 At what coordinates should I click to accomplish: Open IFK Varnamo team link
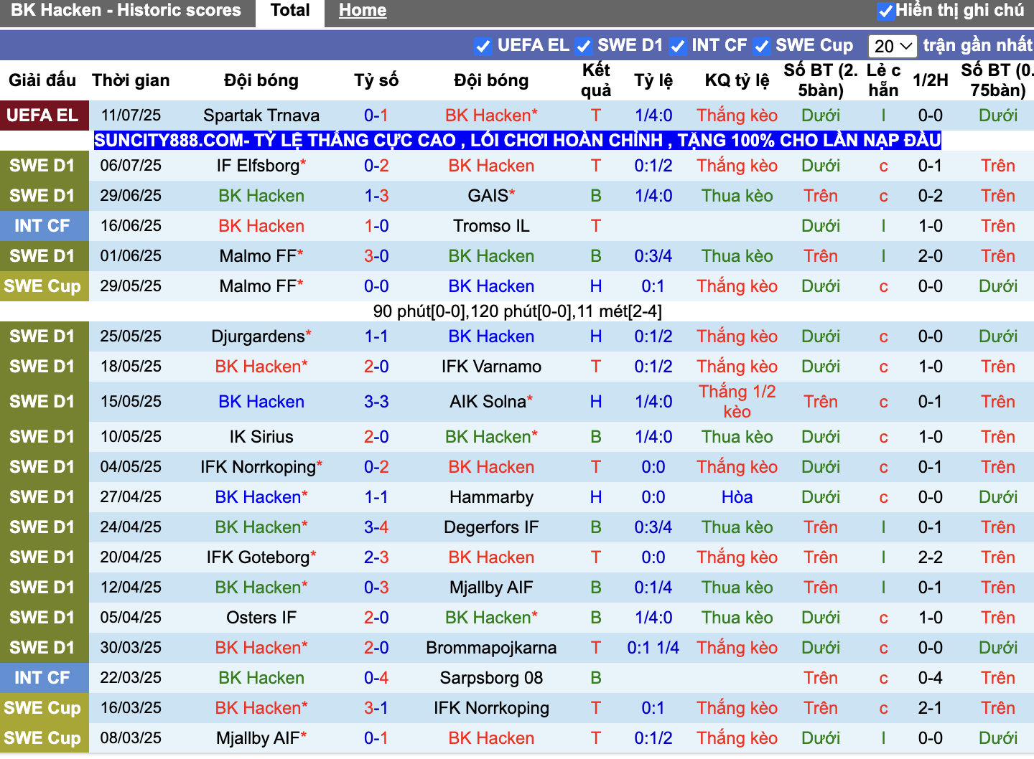click(x=491, y=367)
